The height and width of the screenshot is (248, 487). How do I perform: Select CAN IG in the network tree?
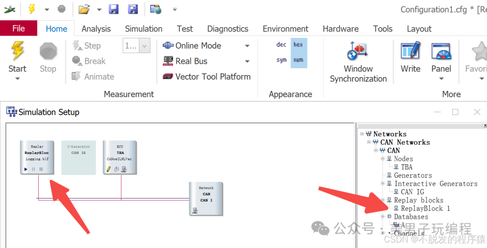(413, 192)
